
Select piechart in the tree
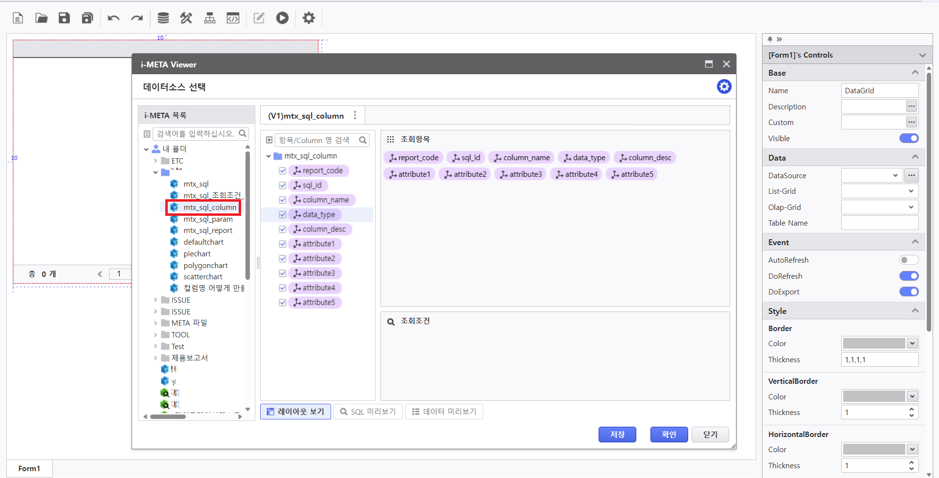click(x=197, y=253)
